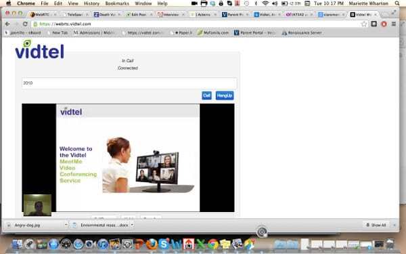The height and width of the screenshot is (254, 406).
Task: Open the Chrome hamburger menu icon
Action: point(394,24)
